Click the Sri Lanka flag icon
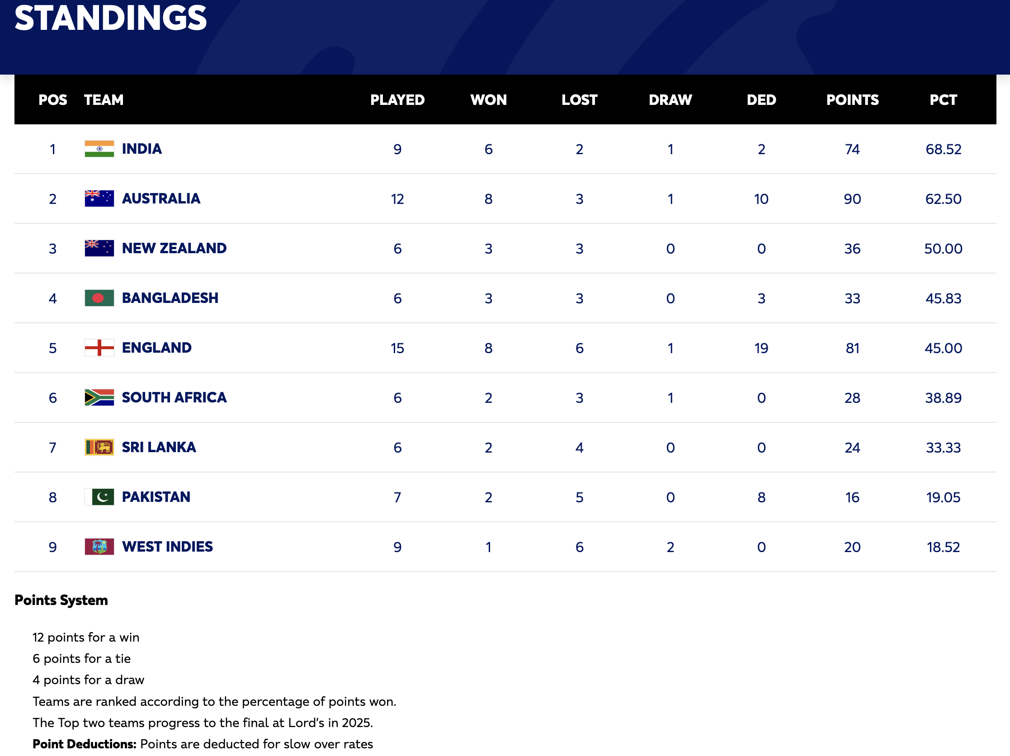Screen dimensions: 1010x756 pyautogui.click(x=99, y=447)
